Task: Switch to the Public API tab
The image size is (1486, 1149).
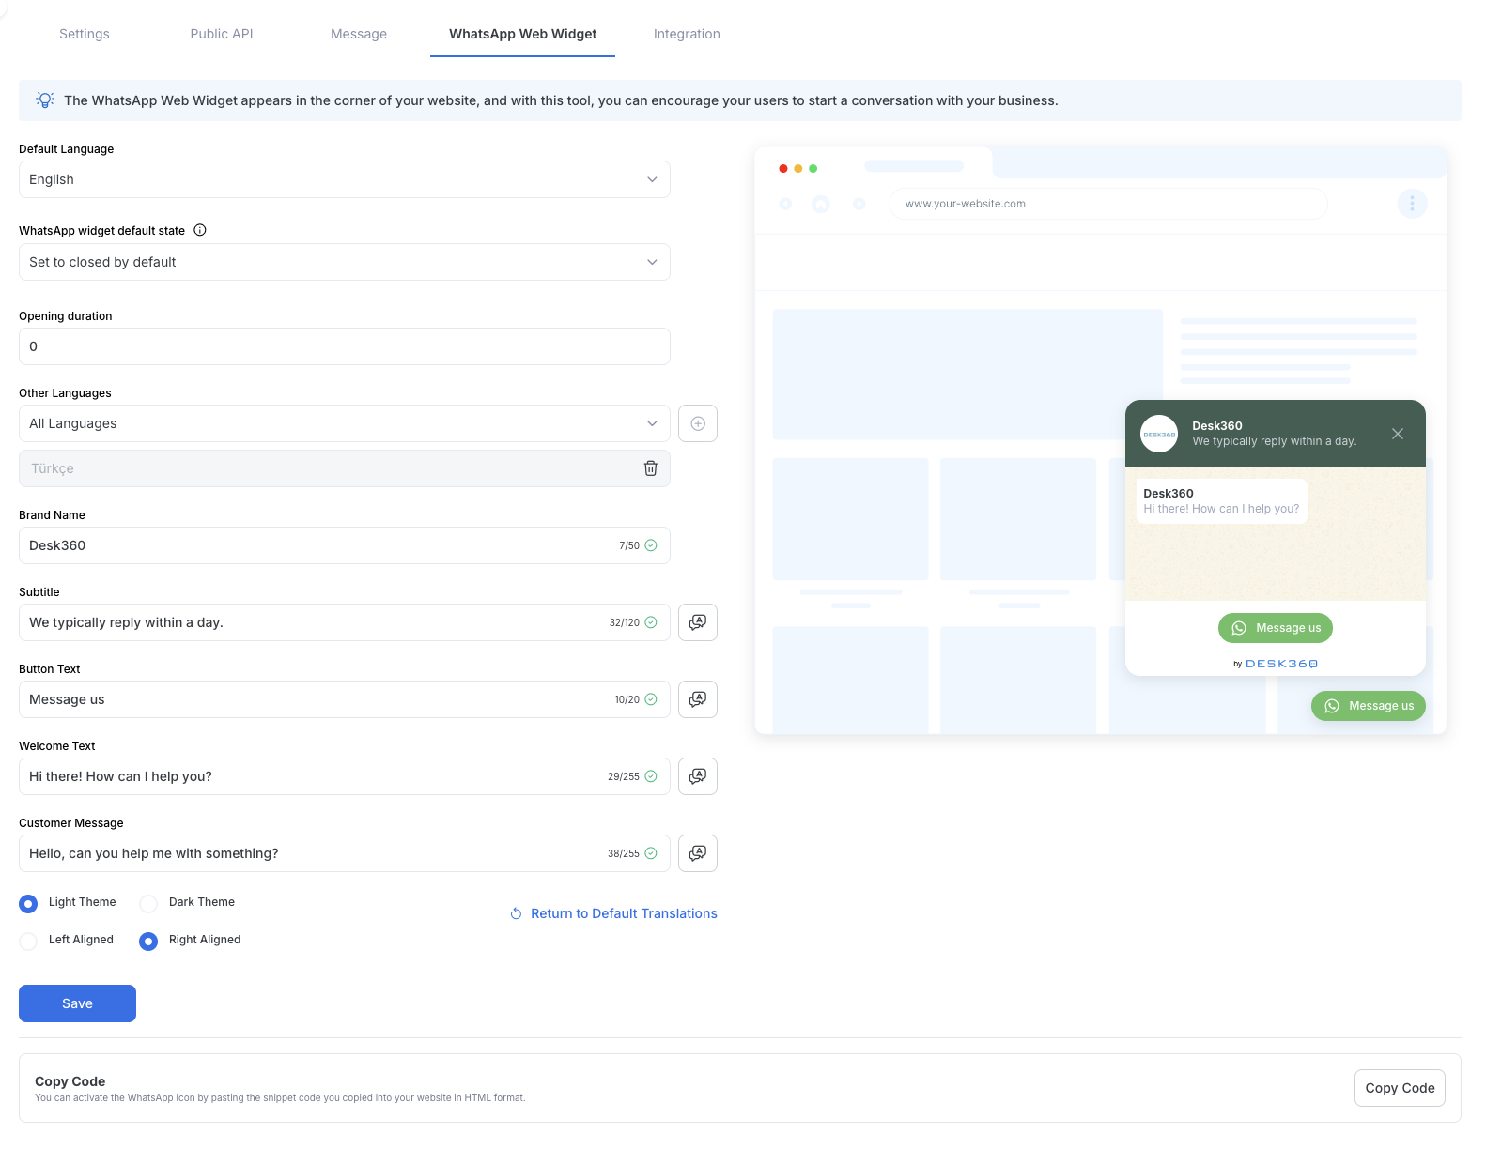Action: click(x=222, y=34)
